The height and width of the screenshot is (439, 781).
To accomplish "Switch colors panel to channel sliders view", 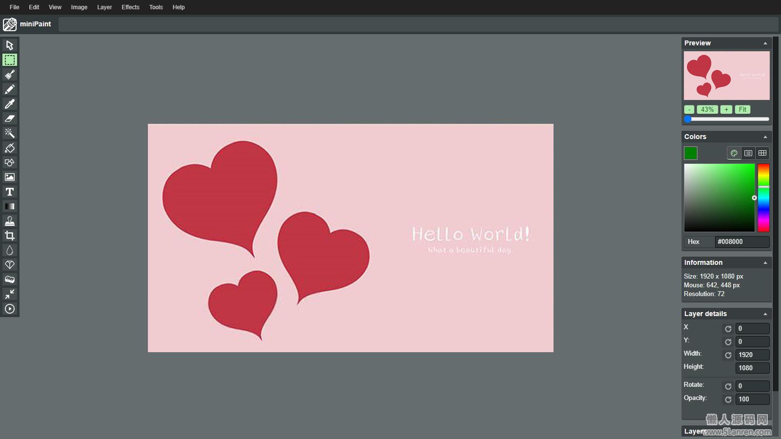I will tap(748, 153).
